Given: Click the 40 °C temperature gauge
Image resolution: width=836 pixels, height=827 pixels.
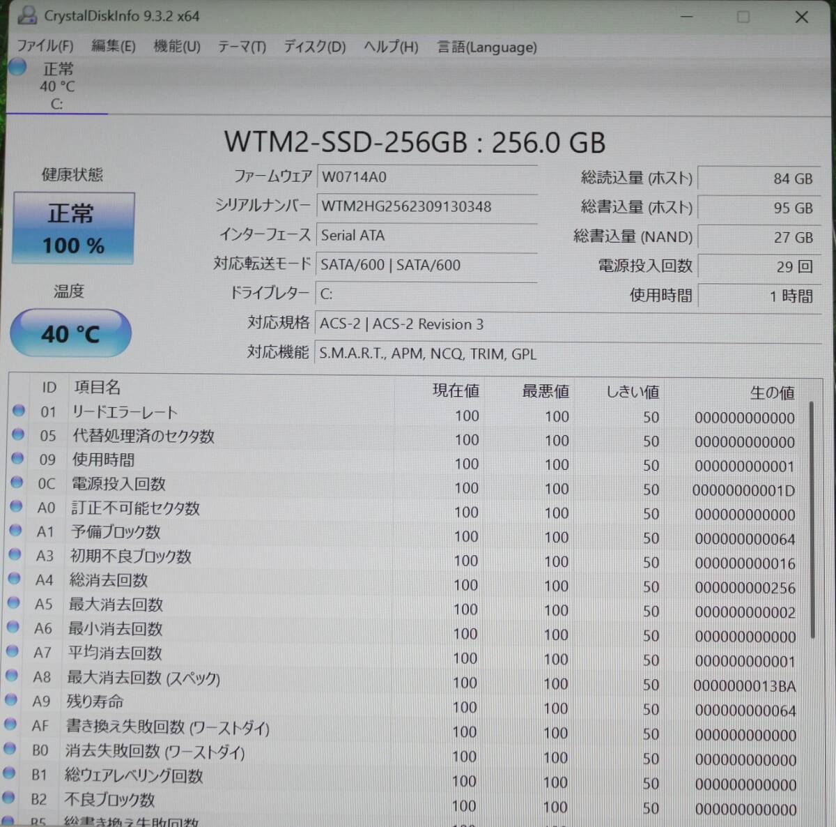Looking at the screenshot, I should coord(70,333).
